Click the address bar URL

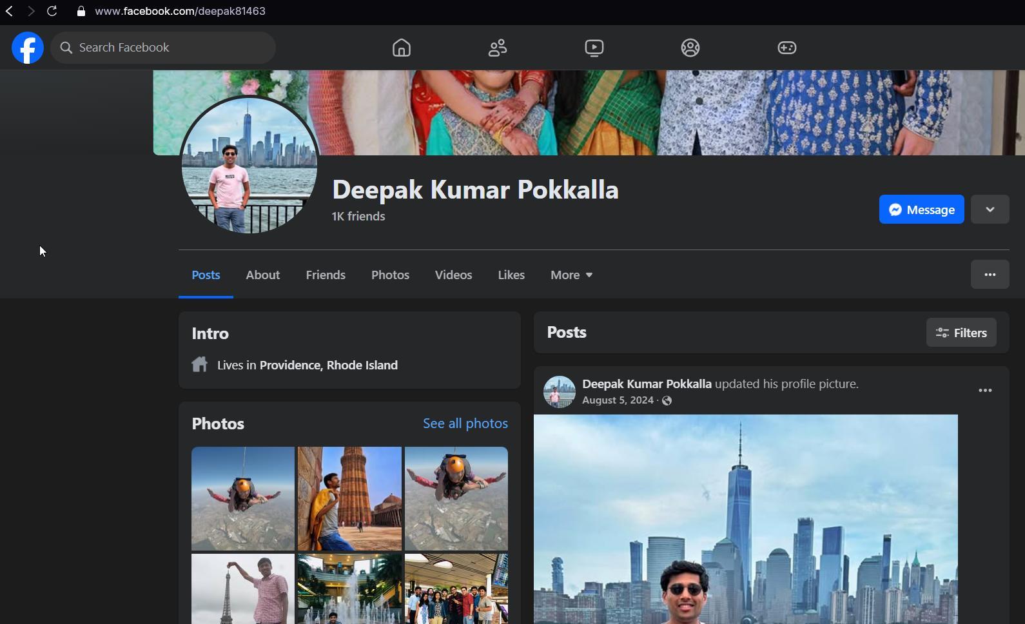[x=180, y=11]
